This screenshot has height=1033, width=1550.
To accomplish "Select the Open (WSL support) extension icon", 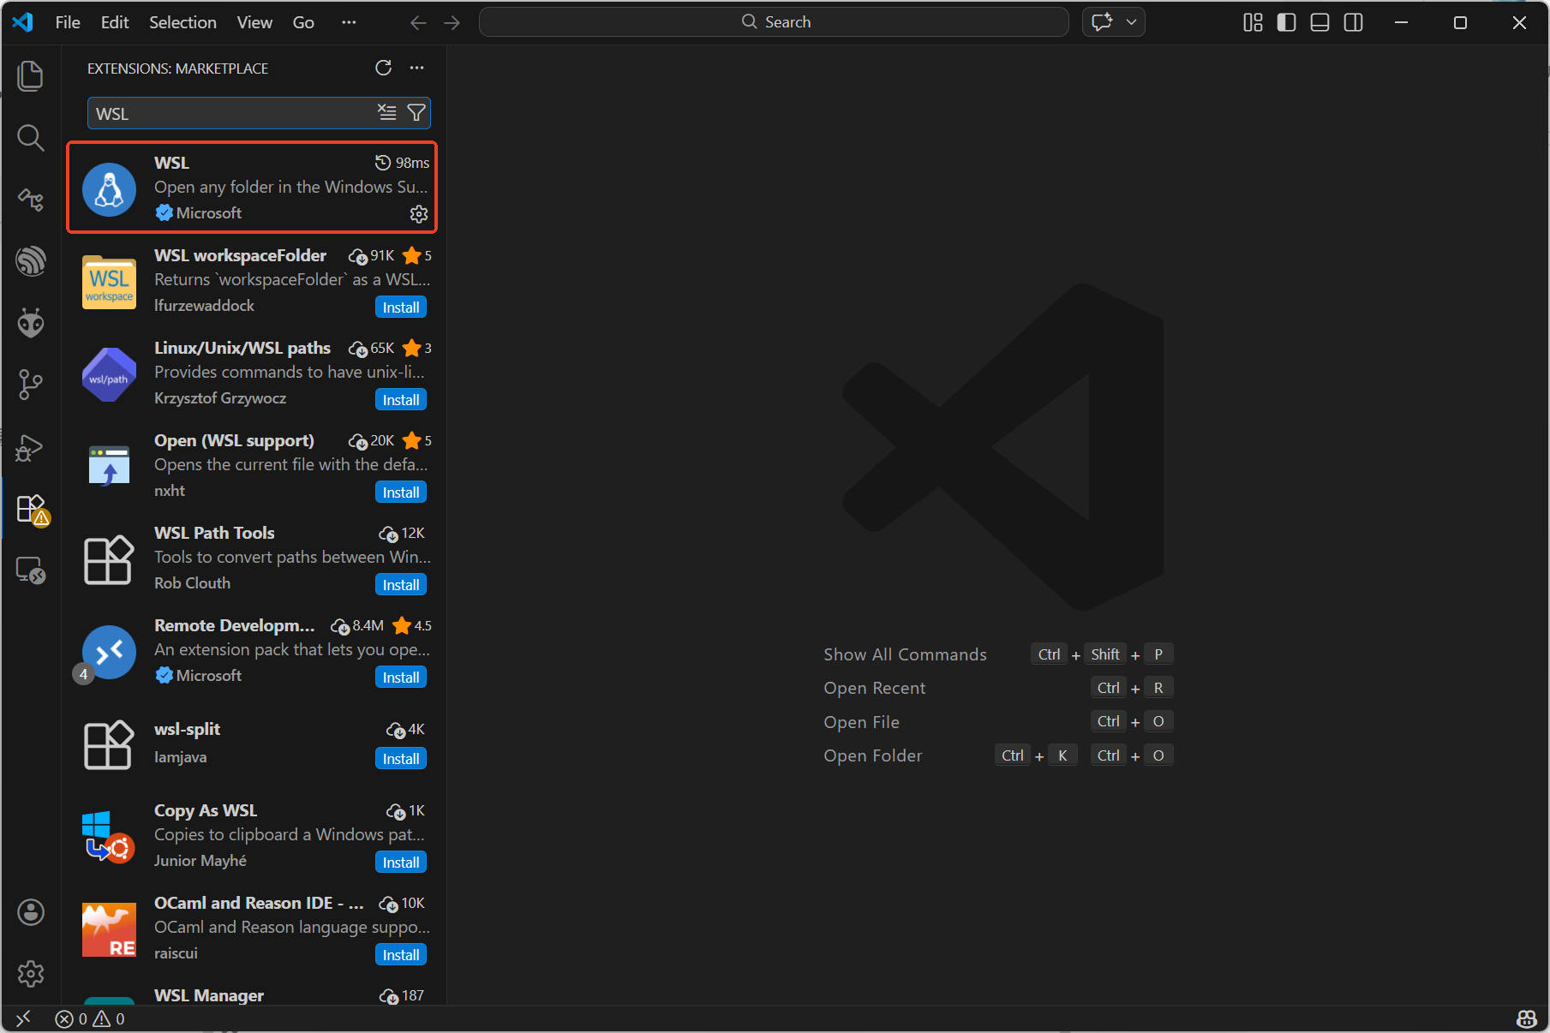I will click(x=109, y=467).
